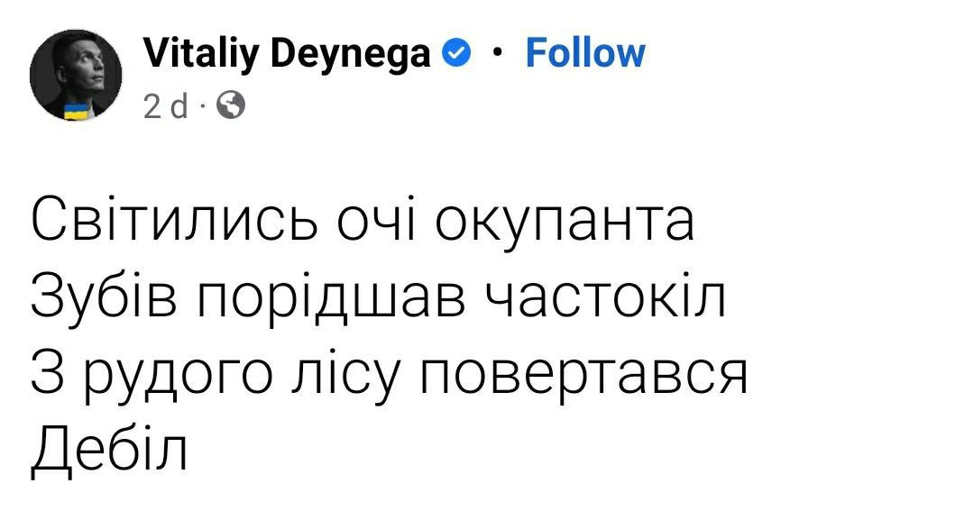
Task: Open the Vitaliy Deynega profile name link
Action: [287, 54]
